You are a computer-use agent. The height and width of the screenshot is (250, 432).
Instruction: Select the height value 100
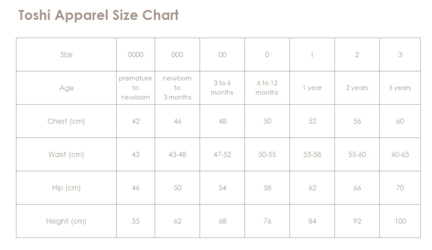(x=400, y=221)
